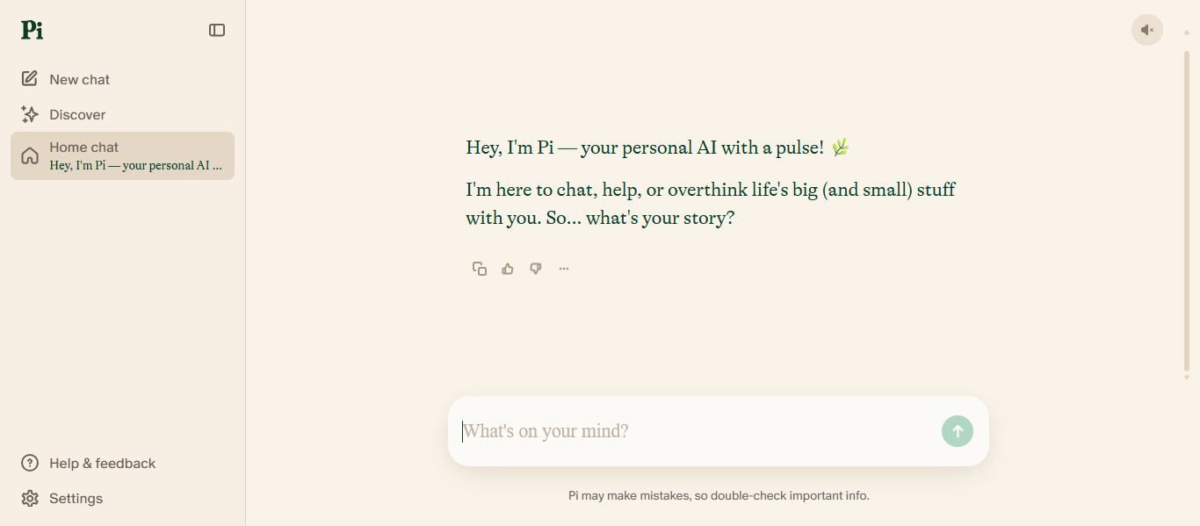Send message with the arrow button
Viewport: 1200px width, 526px height.
[958, 431]
